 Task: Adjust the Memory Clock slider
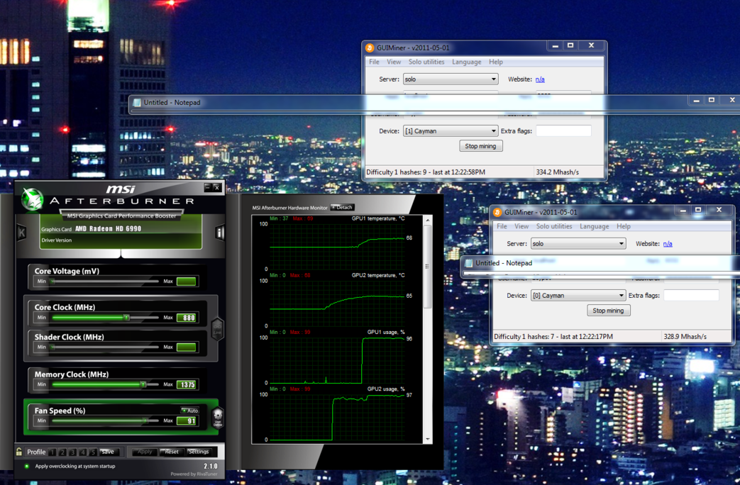[x=105, y=384]
